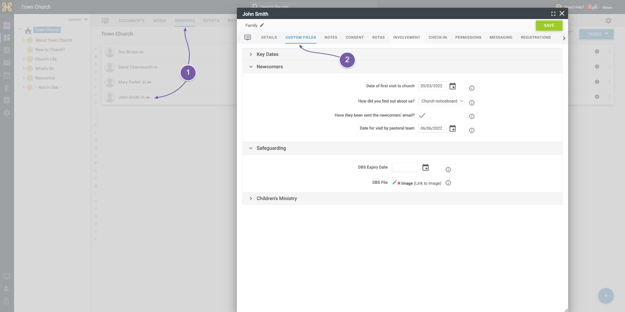The width and height of the screenshot is (625, 312).
Task: Toggle fullscreen for John Smith dialog
Action: pyautogui.click(x=553, y=14)
